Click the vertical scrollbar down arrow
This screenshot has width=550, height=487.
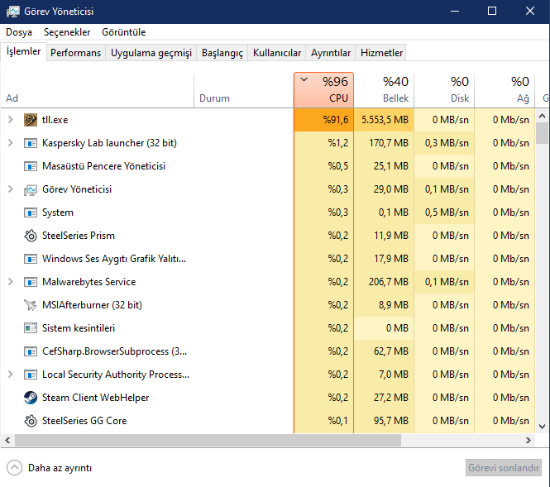[542, 427]
